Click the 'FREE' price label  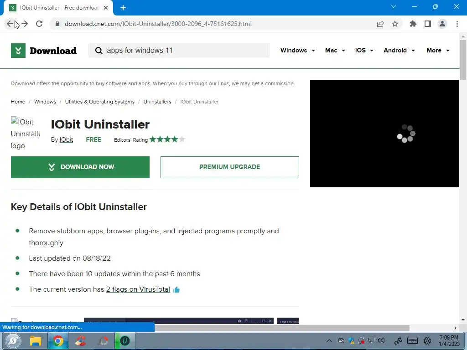(x=93, y=139)
